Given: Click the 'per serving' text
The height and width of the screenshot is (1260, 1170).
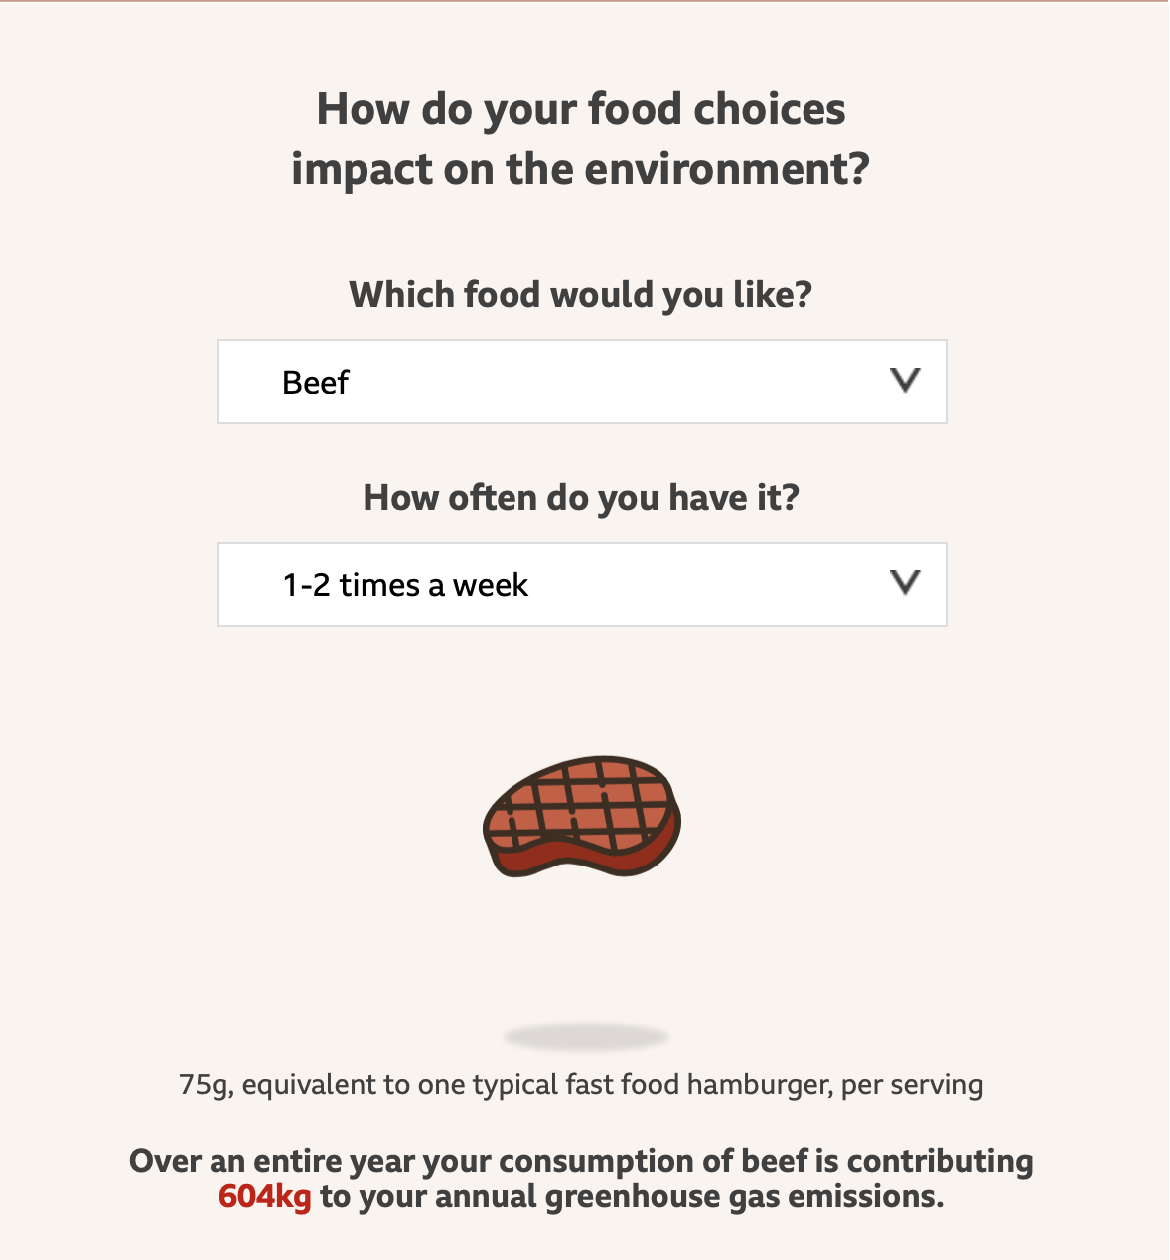Looking at the screenshot, I should point(912,1085).
